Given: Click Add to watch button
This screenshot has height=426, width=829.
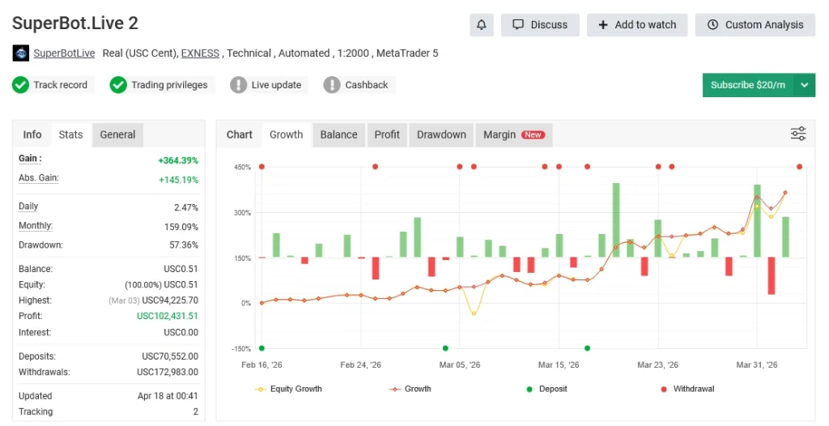Looking at the screenshot, I should [637, 25].
